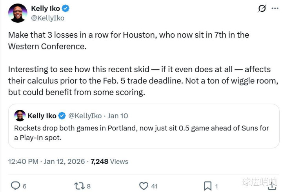View the 7,248 Views analytics
The image size is (282, 192).
109,161
